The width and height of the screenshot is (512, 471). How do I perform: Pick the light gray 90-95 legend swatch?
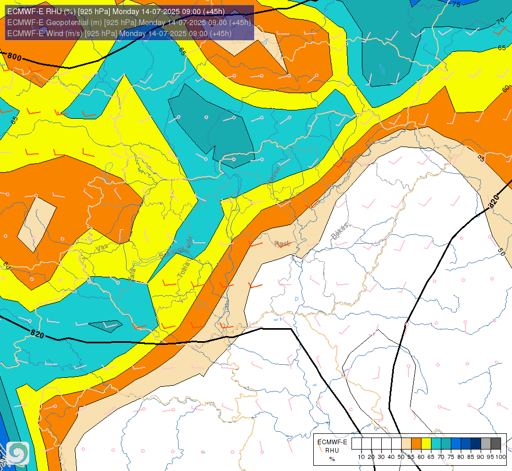(486, 444)
